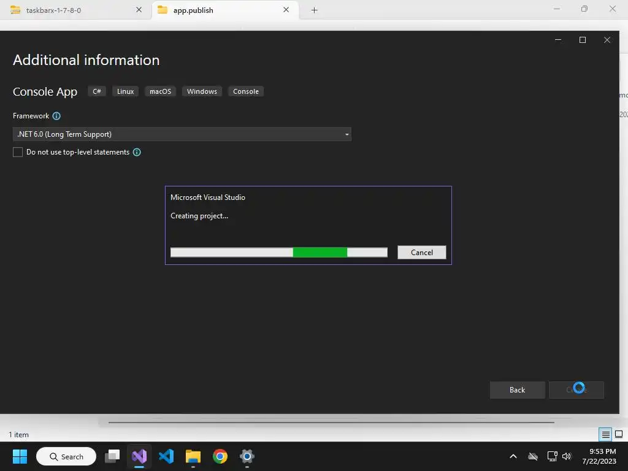Minimize the Visual Studio dialog window
The image size is (628, 471).
coord(558,40)
